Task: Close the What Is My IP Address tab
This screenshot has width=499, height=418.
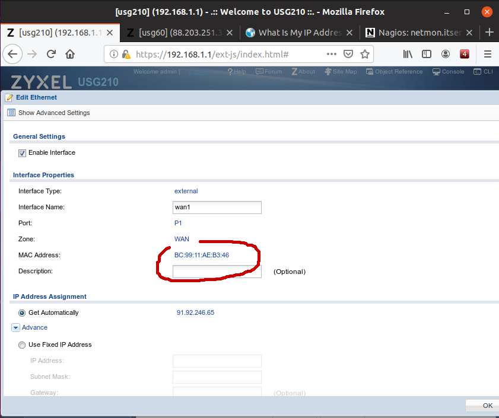Action: 349,33
